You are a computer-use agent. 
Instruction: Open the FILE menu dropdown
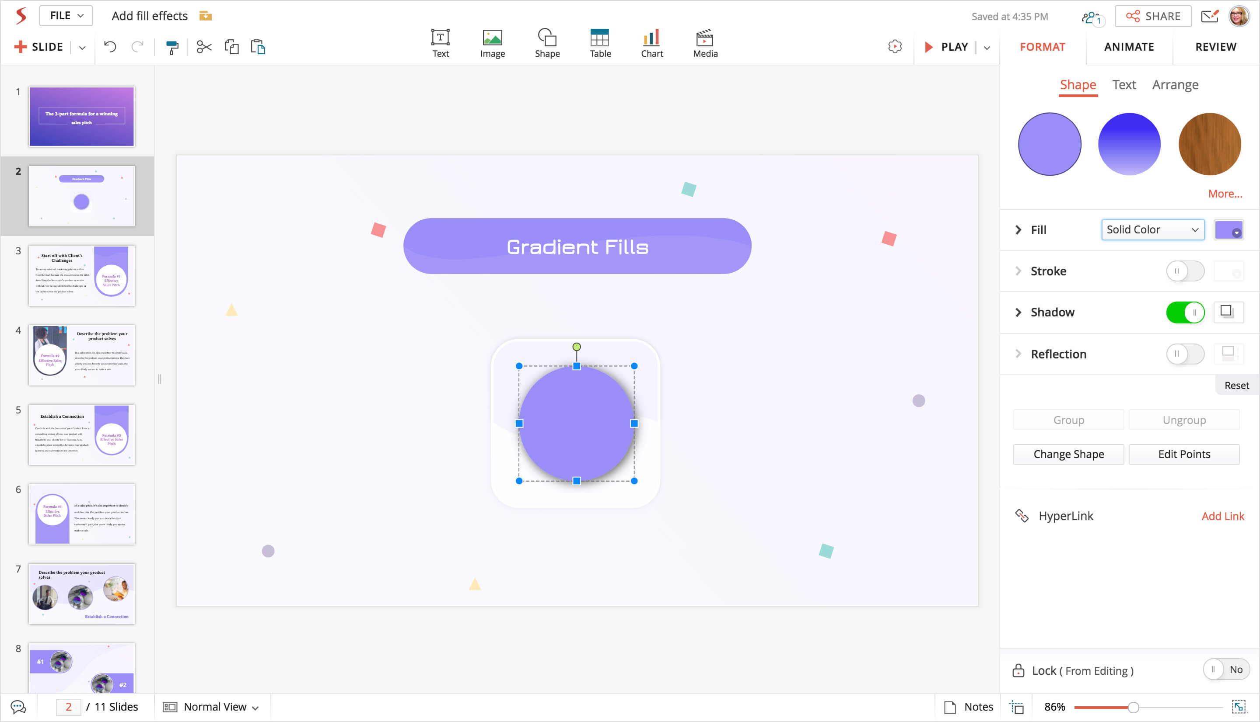[66, 16]
